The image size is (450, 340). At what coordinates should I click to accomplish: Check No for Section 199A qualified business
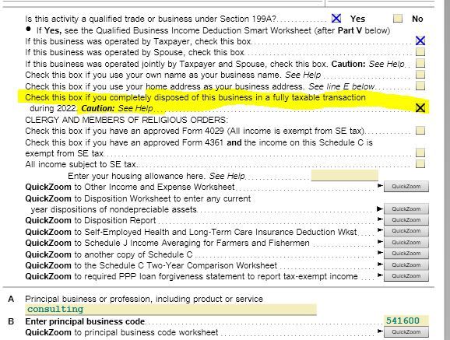(x=398, y=19)
